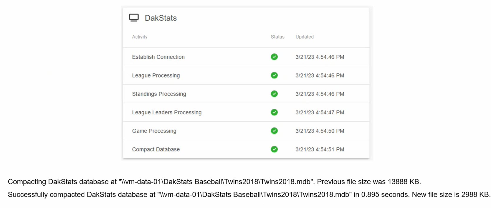Click the 'Successfully compacted DakStats database' log line

coord(249,195)
